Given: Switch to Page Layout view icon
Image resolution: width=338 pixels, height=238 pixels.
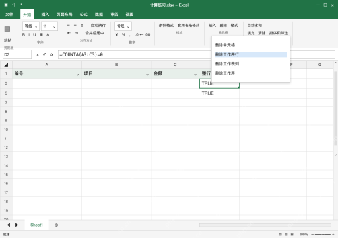Looking at the screenshot, I should 286,235.
